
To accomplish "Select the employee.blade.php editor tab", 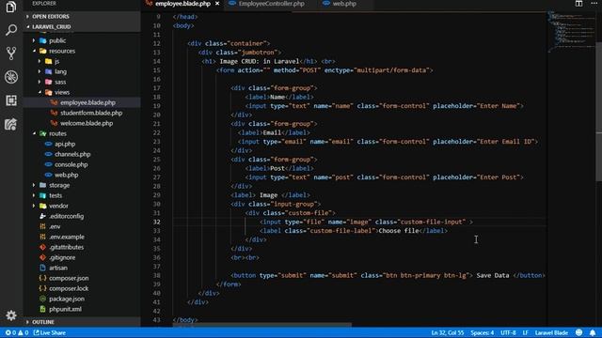I will point(182,4).
